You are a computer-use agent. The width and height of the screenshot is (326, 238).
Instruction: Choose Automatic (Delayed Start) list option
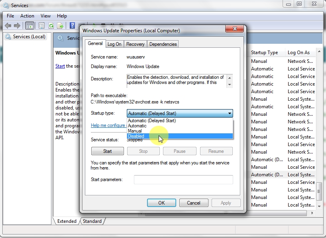tap(180, 121)
